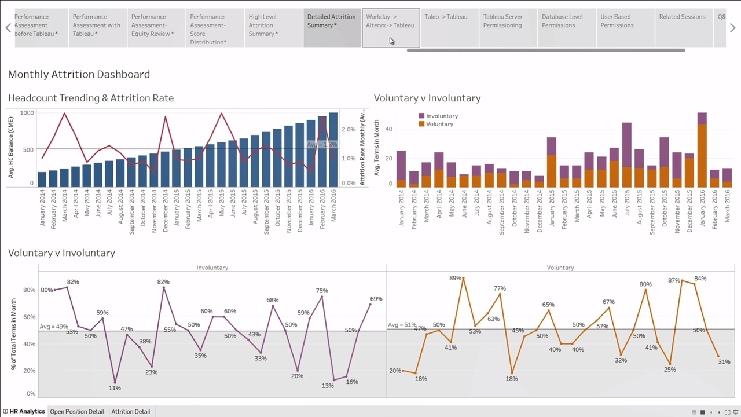The width and height of the screenshot is (741, 417).
Task: Open the filmstrip sheet view in status bar
Action: [695, 412]
